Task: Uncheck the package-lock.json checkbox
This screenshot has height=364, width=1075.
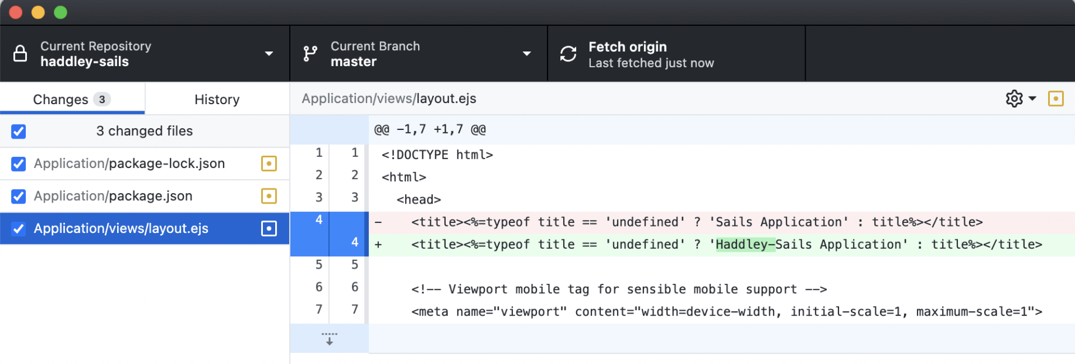Action: click(19, 164)
